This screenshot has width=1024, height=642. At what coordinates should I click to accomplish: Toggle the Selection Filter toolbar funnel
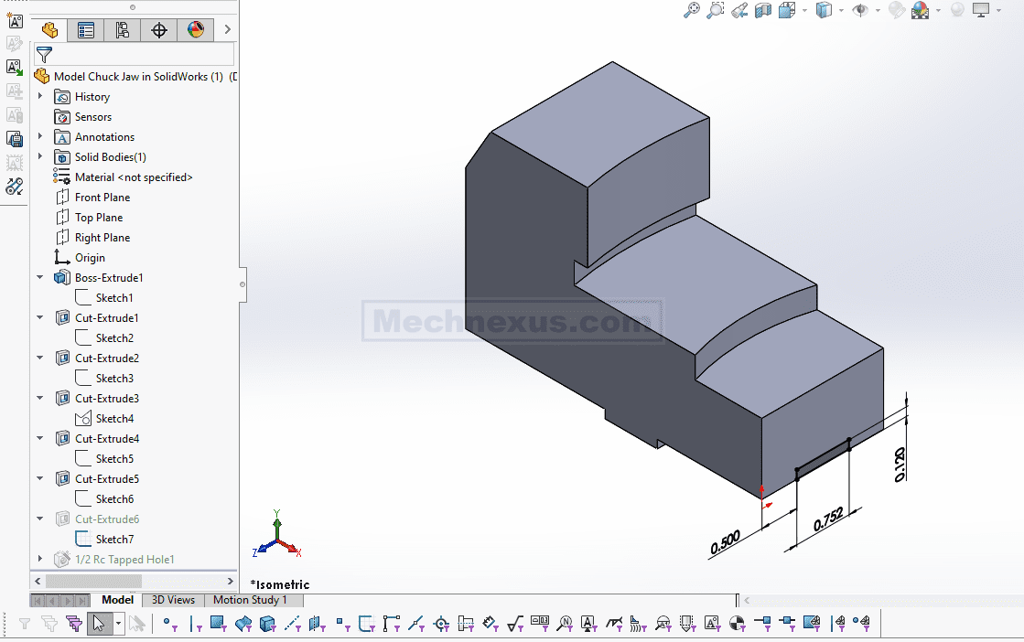[24, 624]
